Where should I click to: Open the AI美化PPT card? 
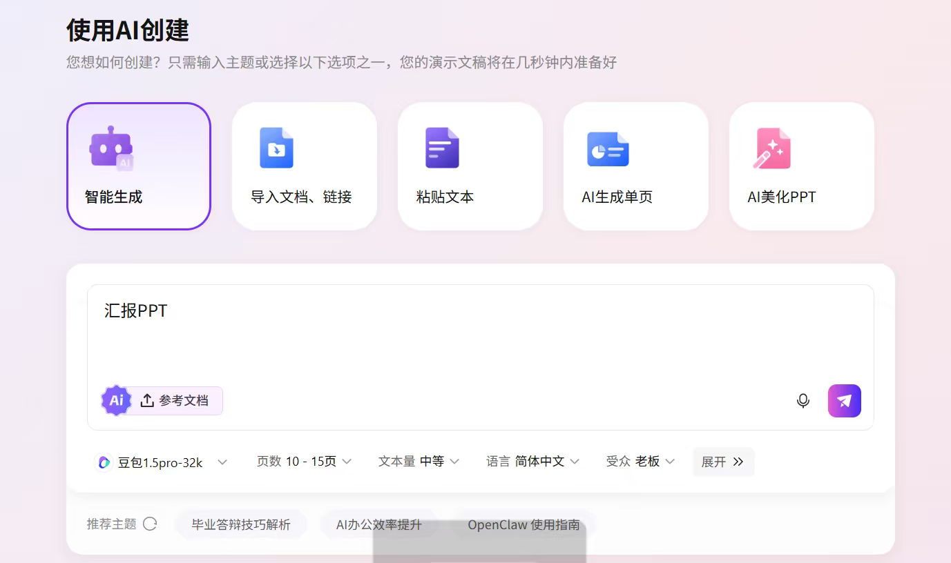pos(802,166)
